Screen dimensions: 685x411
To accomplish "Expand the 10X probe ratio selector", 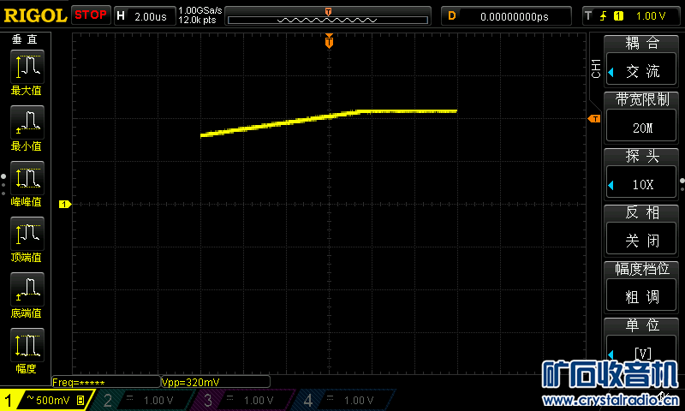I will (641, 182).
